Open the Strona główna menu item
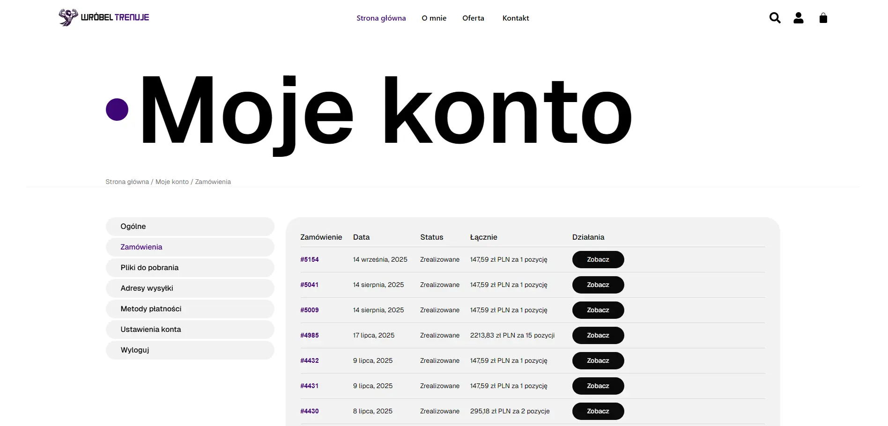The image size is (888, 426). point(381,18)
